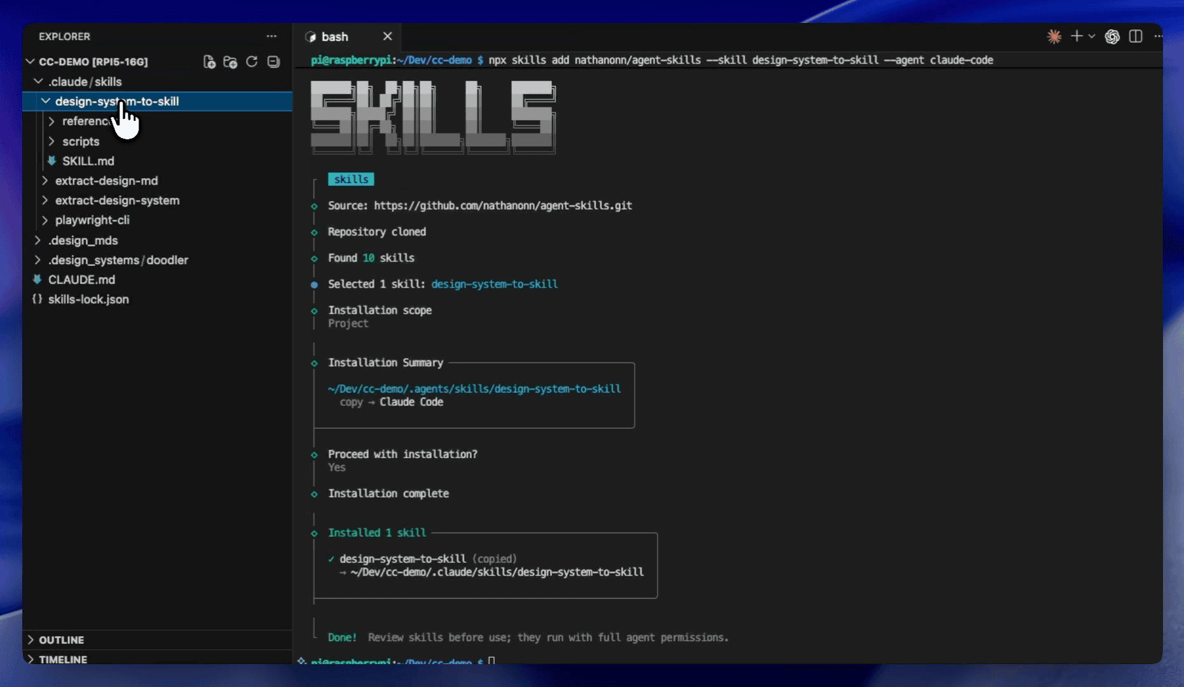Screen dimensions: 1184x687
Task: Collapse all folders in Explorer
Action: [273, 62]
